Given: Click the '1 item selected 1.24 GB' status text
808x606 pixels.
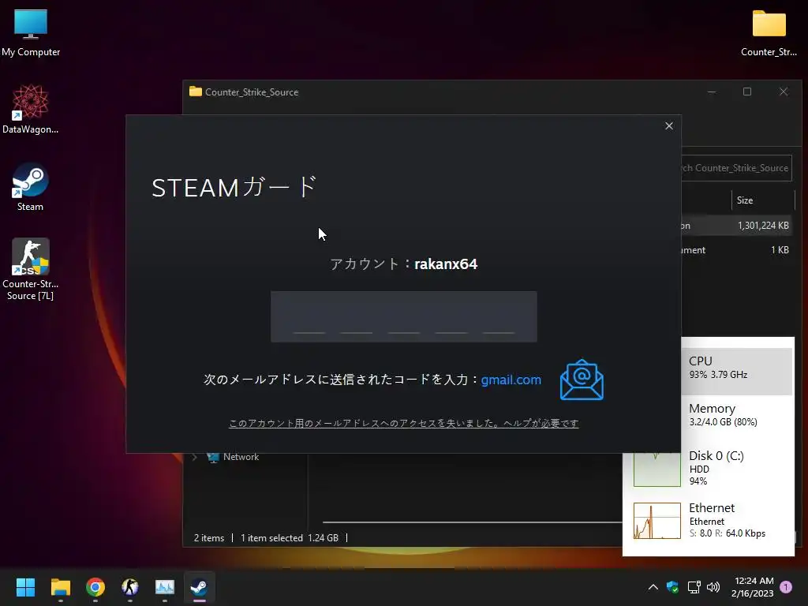Looking at the screenshot, I should click(290, 538).
